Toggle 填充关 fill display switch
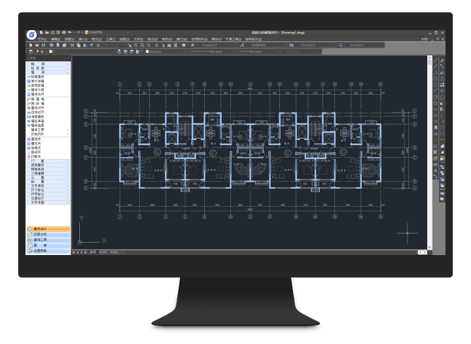471x344 pixels. coord(34,143)
